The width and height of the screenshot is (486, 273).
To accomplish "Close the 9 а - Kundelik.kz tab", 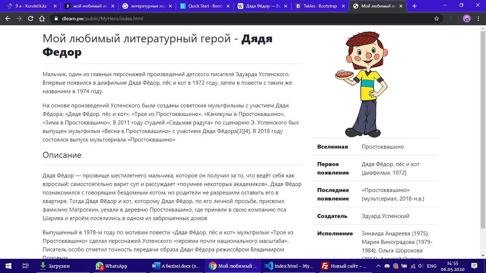I will coord(54,6).
